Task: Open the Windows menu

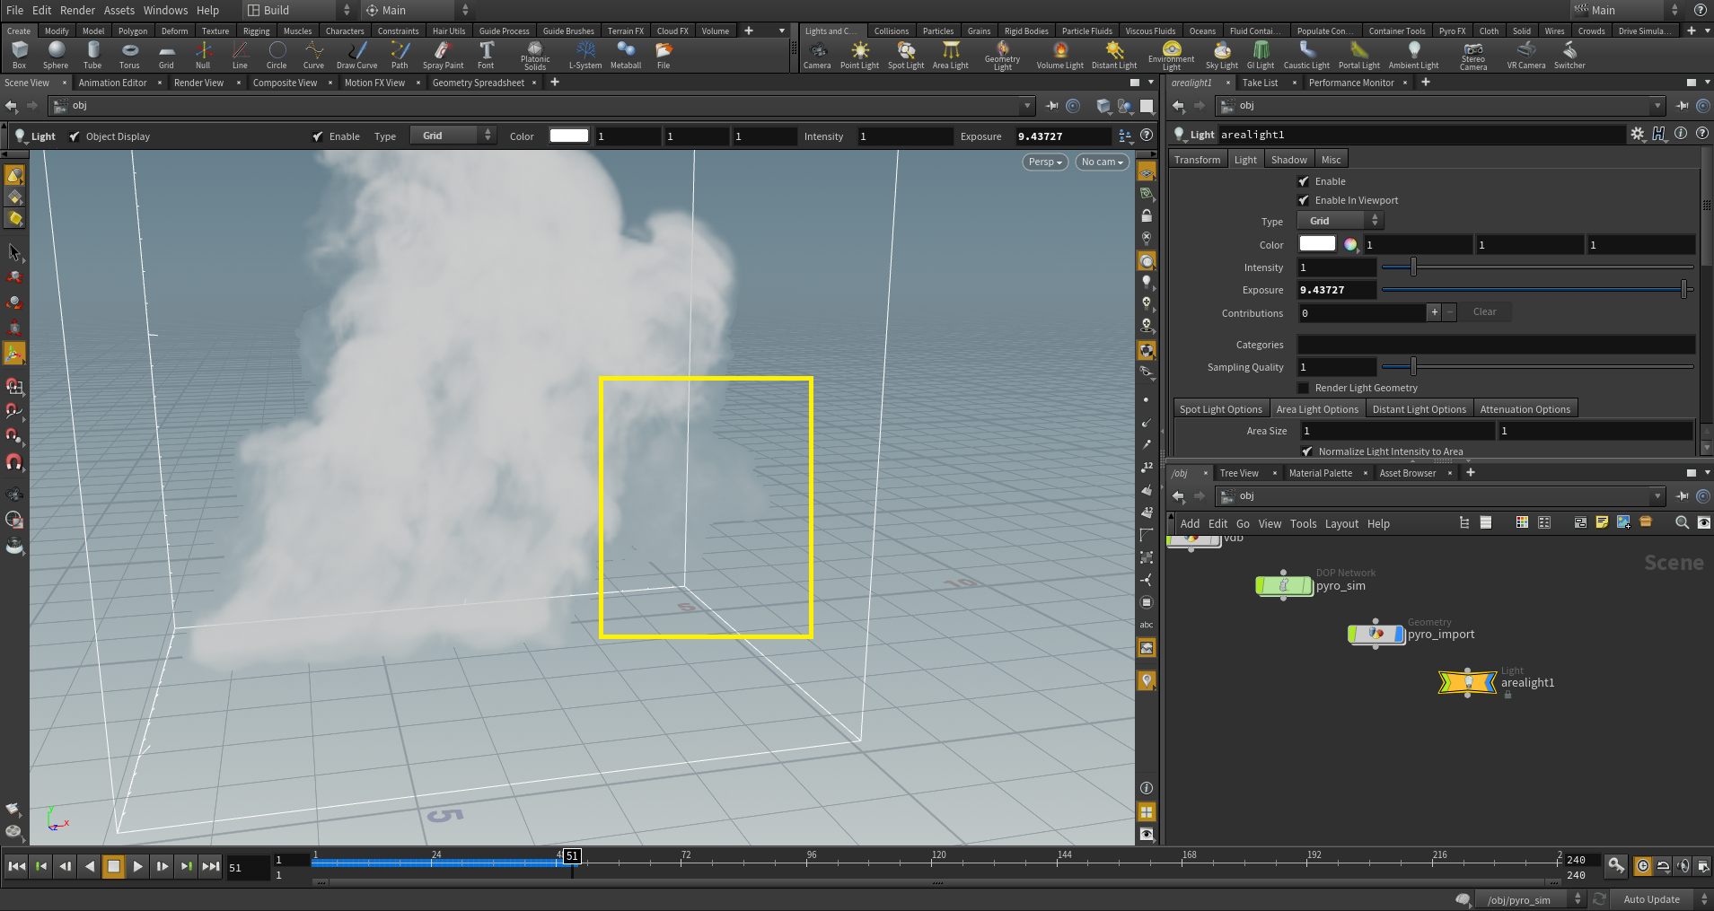Action: coord(165,10)
